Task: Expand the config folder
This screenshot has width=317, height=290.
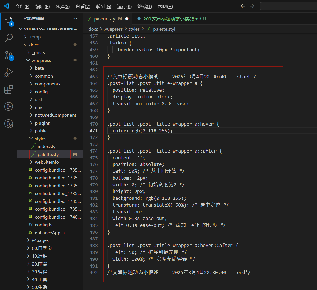Action: 50,92
